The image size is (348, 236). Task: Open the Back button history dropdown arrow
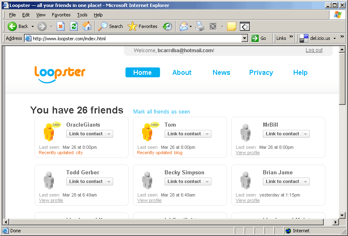32,26
